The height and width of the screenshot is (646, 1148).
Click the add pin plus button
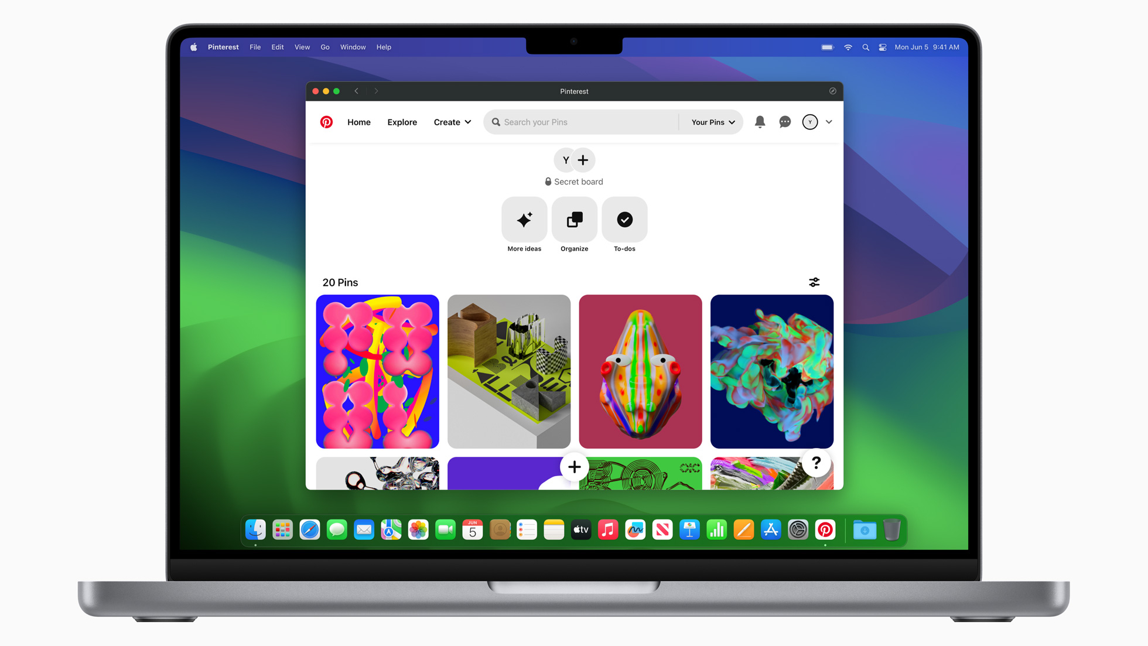(x=574, y=466)
